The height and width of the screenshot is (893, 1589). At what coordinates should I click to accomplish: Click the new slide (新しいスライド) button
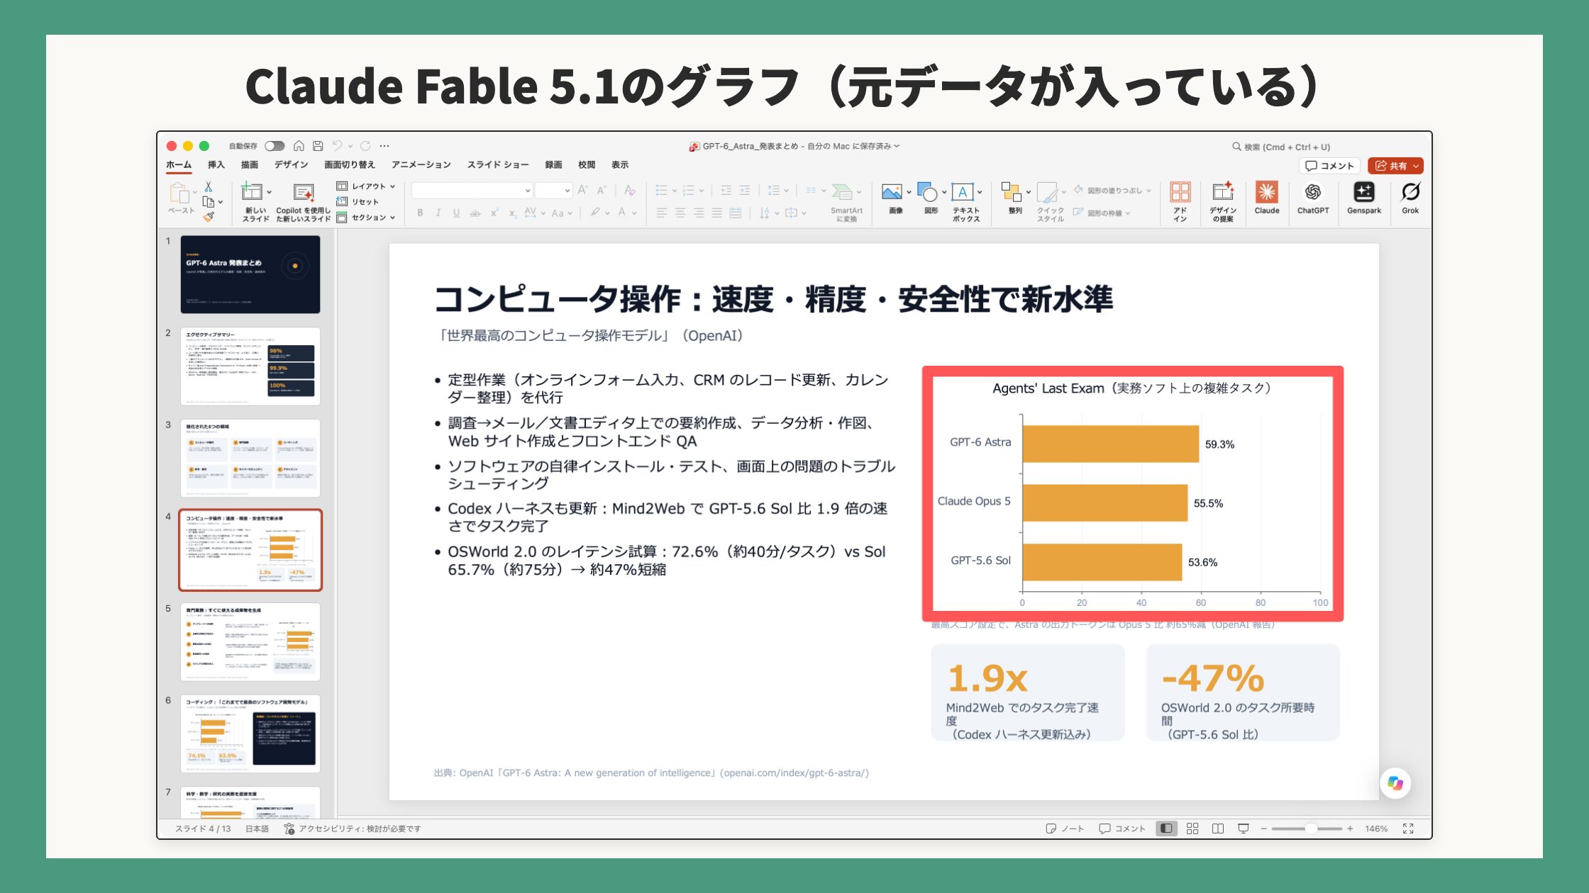click(255, 201)
